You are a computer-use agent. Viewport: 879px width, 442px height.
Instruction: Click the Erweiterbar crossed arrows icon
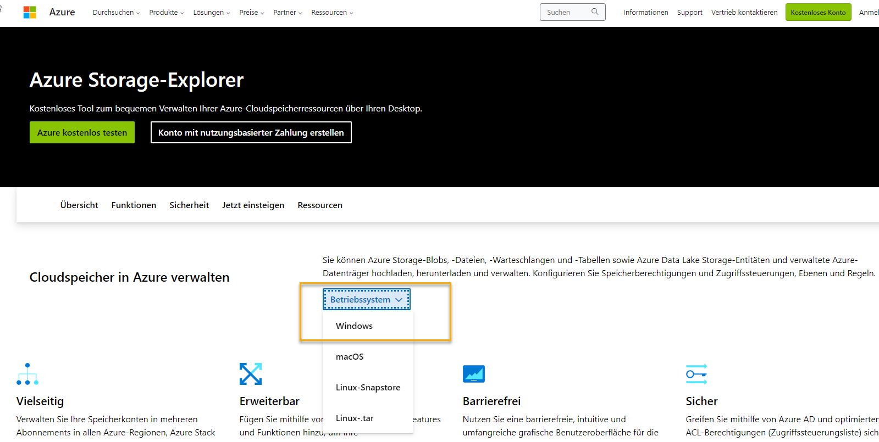[251, 374]
